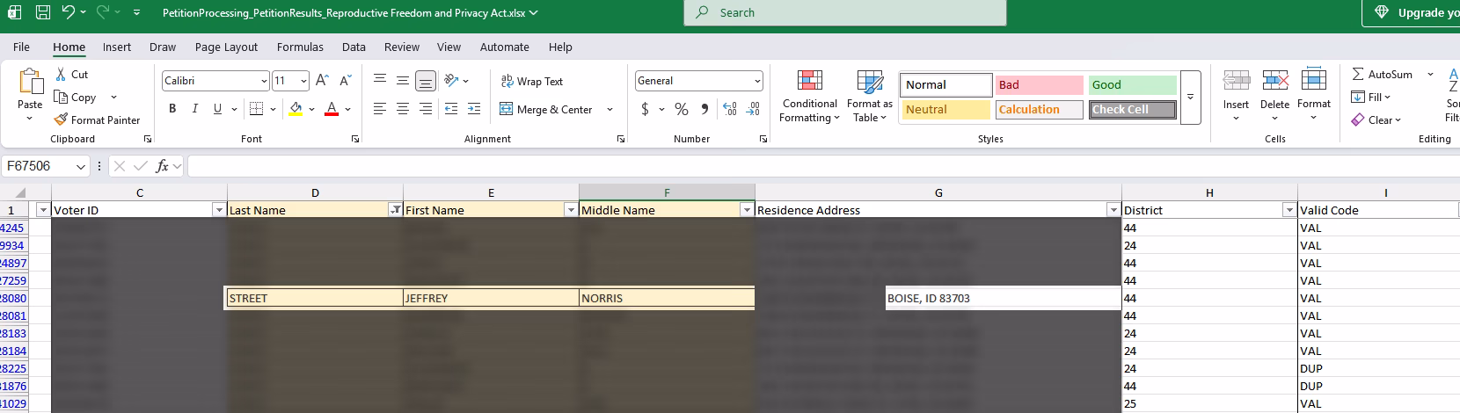Open the Font name Calibri combo box
The image size is (1460, 413).
pos(215,81)
